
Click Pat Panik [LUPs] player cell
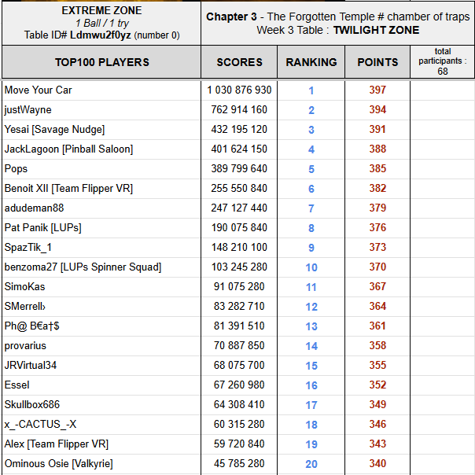coord(43,228)
